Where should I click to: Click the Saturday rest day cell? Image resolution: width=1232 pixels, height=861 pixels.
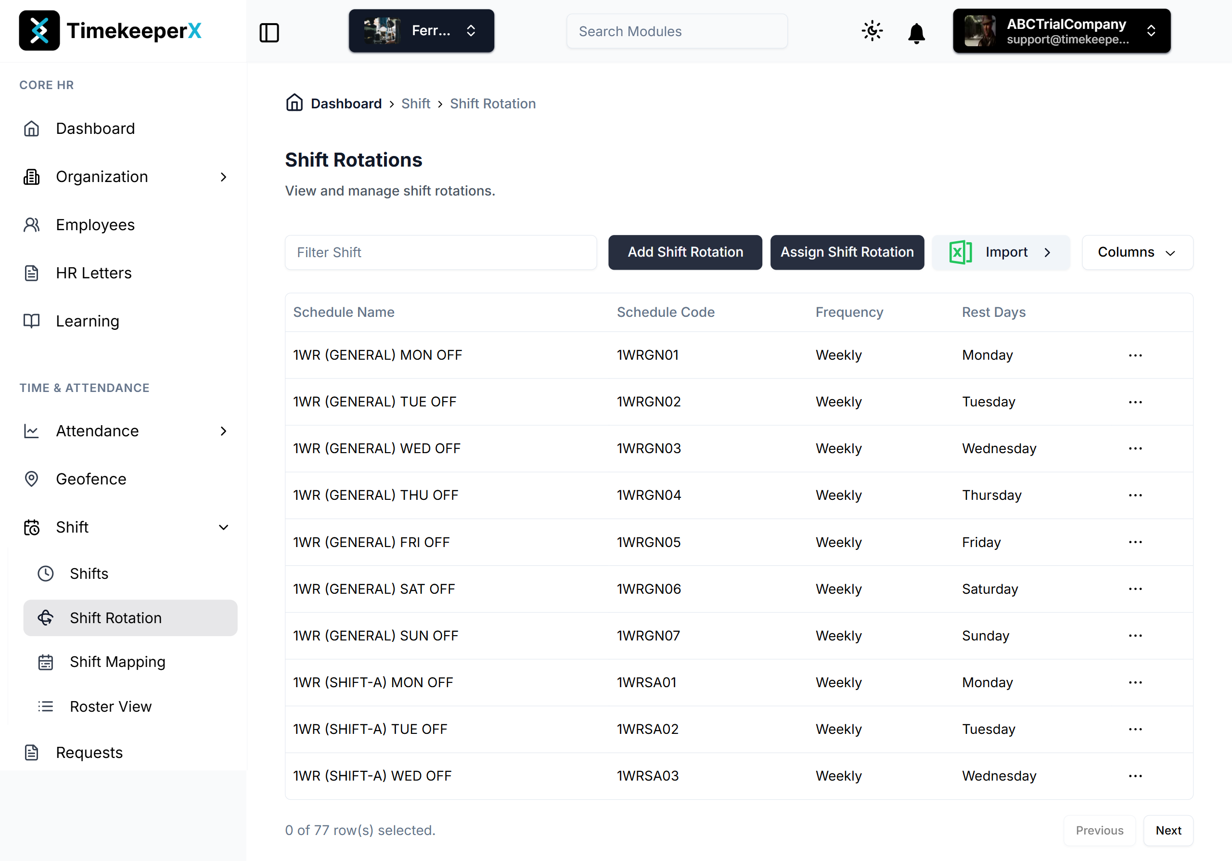[989, 589]
